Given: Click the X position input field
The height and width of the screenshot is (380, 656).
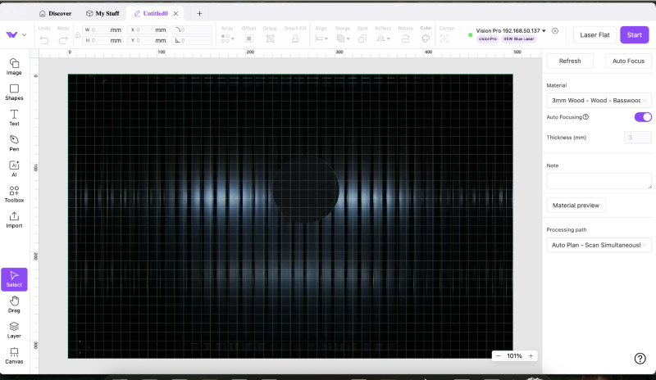Looking at the screenshot, I should (148, 29).
